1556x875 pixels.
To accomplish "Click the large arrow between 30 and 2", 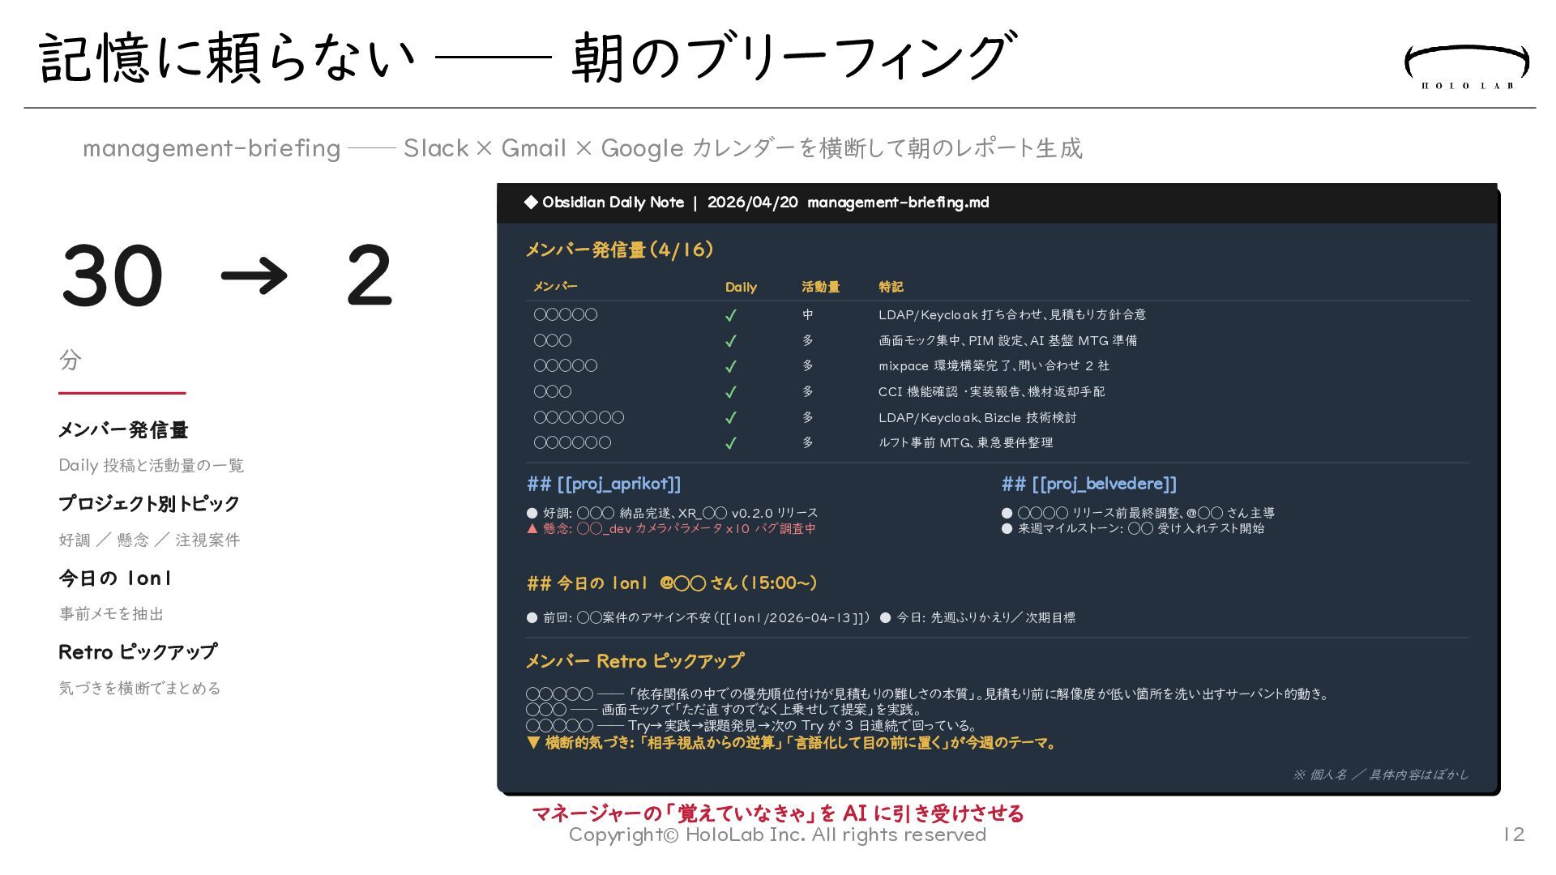I will [254, 275].
